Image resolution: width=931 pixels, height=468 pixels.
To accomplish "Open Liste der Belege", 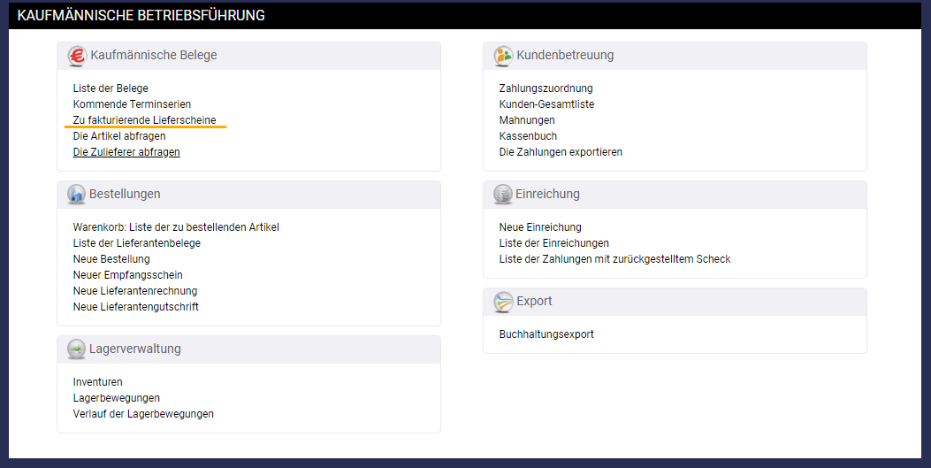I will click(x=111, y=88).
